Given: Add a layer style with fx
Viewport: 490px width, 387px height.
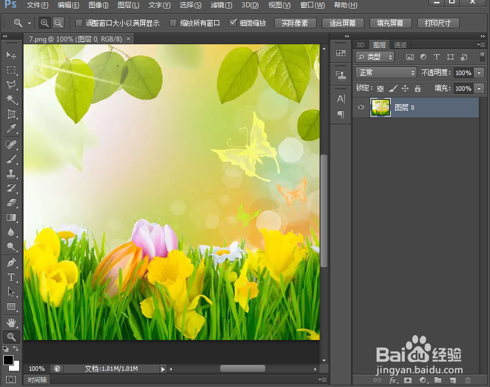Looking at the screenshot, I should pos(394,380).
